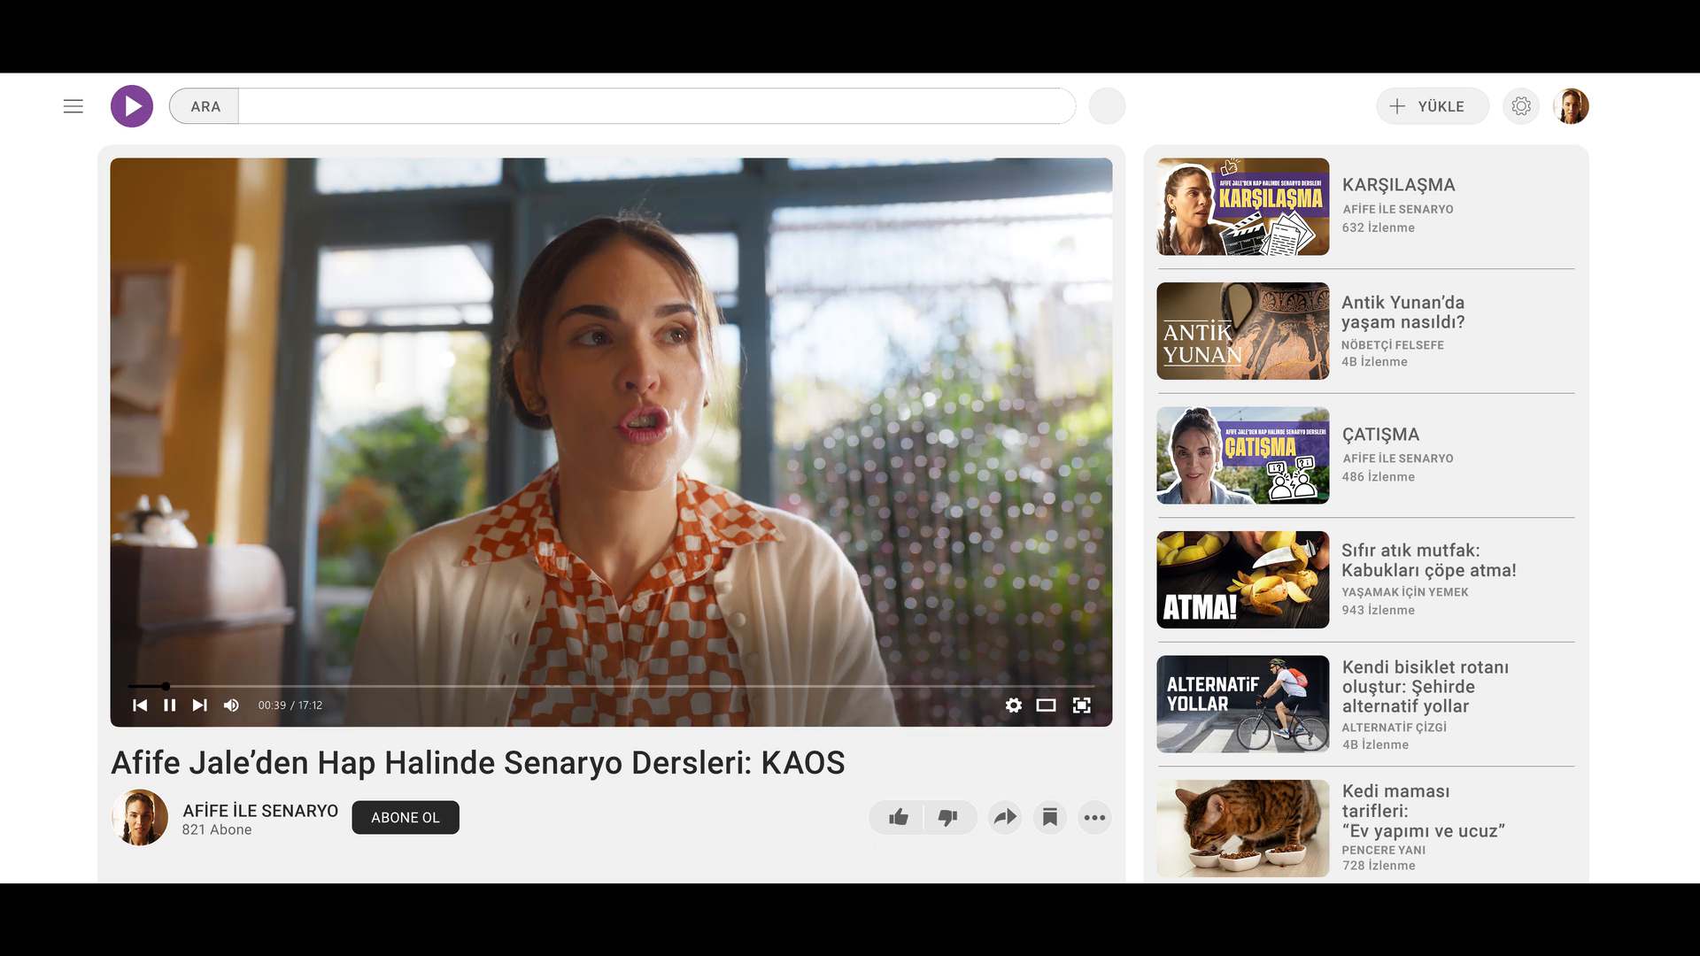Skip to the next video
Viewport: 1700px width, 956px height.
200,705
